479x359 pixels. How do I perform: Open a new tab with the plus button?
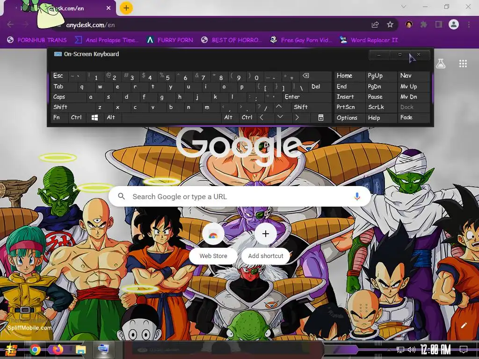(126, 8)
